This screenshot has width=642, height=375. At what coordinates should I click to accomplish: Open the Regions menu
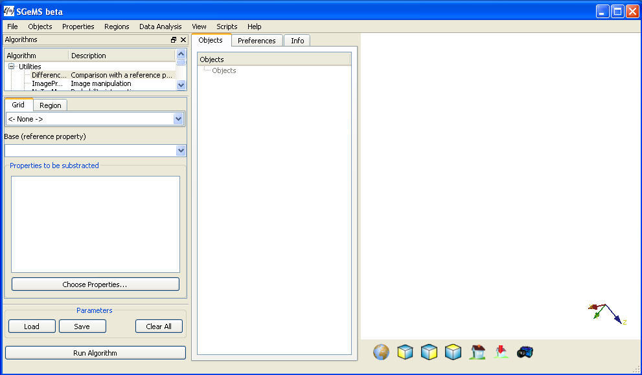pos(117,27)
